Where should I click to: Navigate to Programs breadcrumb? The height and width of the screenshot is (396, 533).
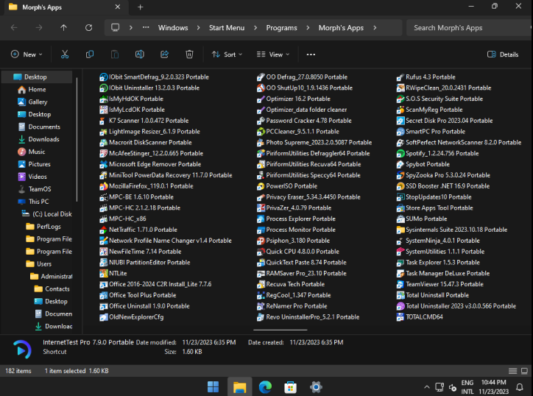click(x=281, y=28)
